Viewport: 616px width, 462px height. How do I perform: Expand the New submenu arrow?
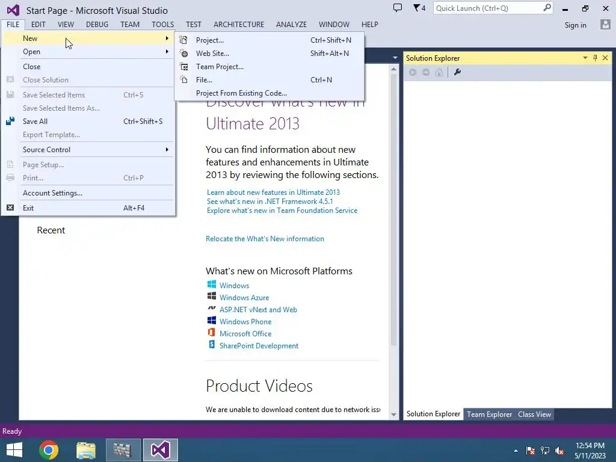(167, 38)
